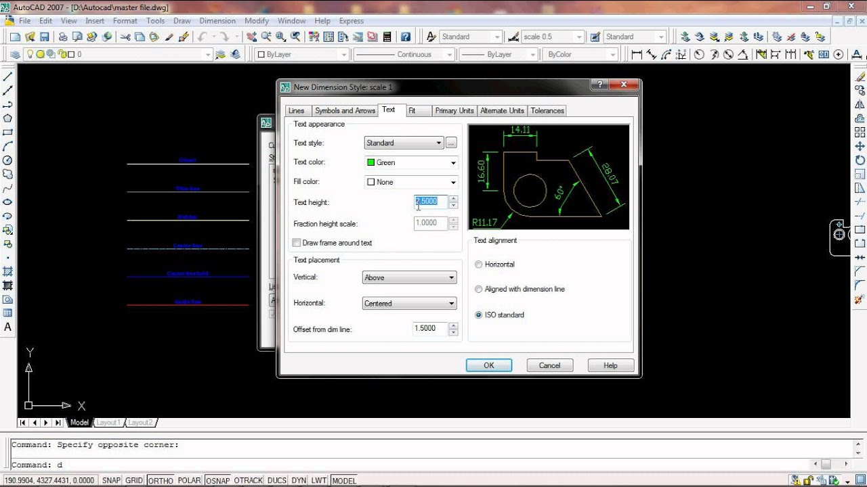Open Text style Standard dropdown
Screen dimensions: 867x487
[404, 143]
